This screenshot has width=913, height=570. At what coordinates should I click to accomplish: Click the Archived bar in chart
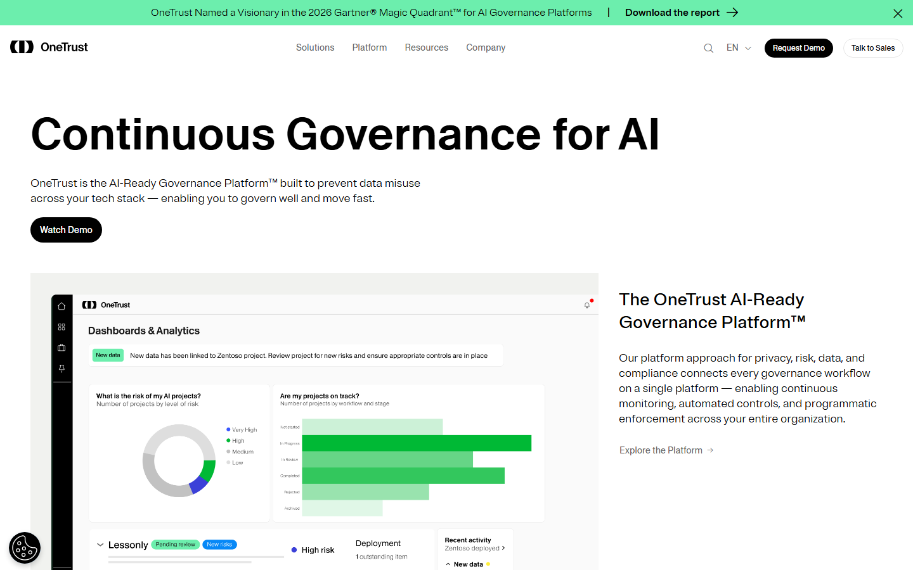(x=342, y=508)
